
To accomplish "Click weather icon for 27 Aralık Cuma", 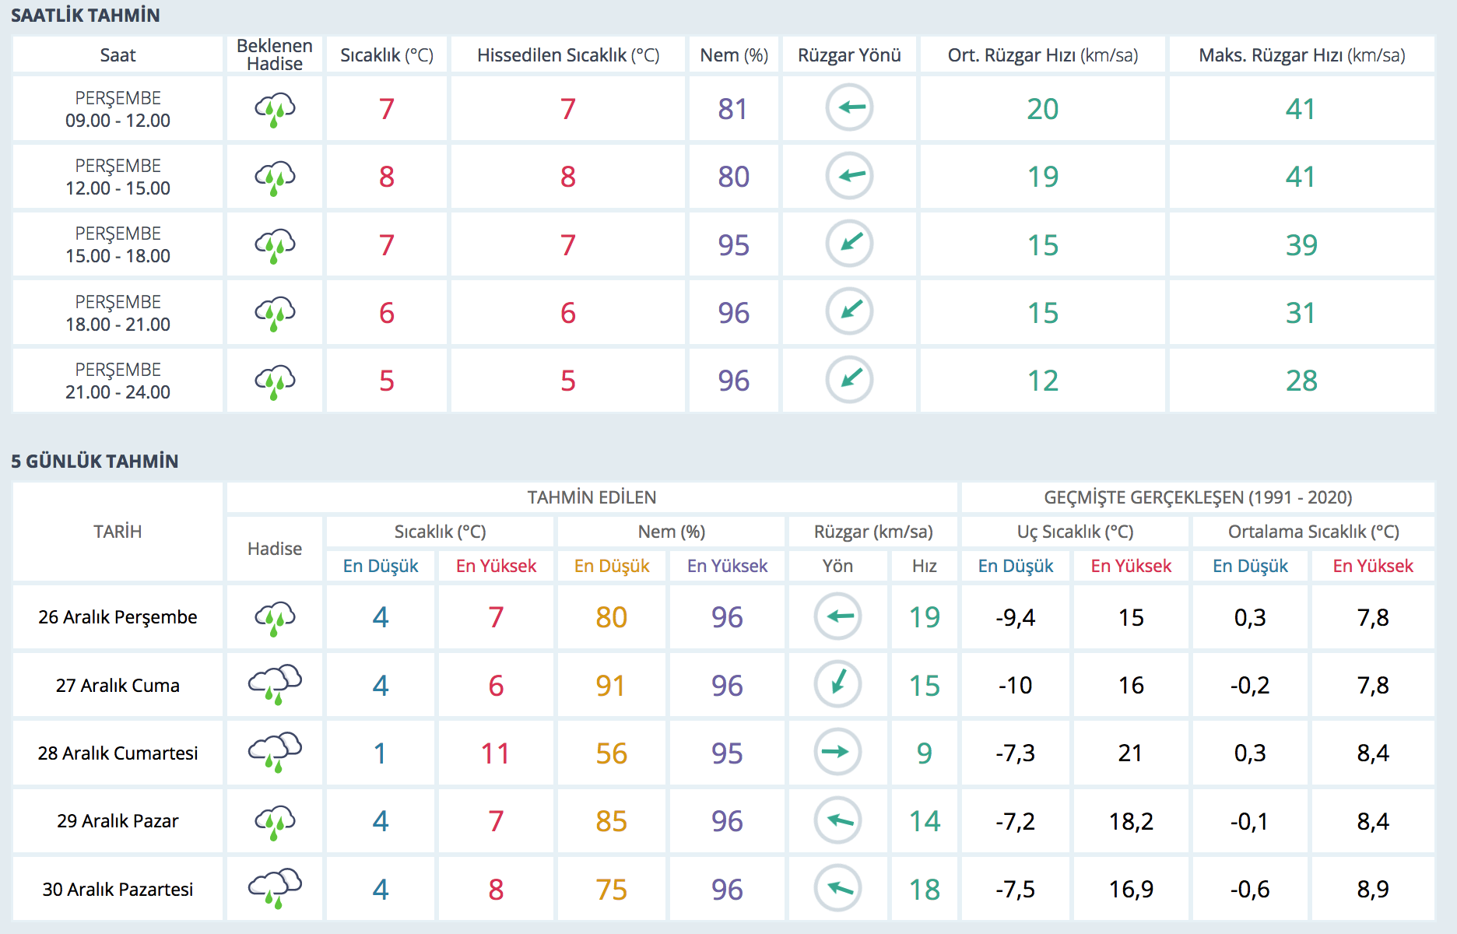I will [x=275, y=685].
